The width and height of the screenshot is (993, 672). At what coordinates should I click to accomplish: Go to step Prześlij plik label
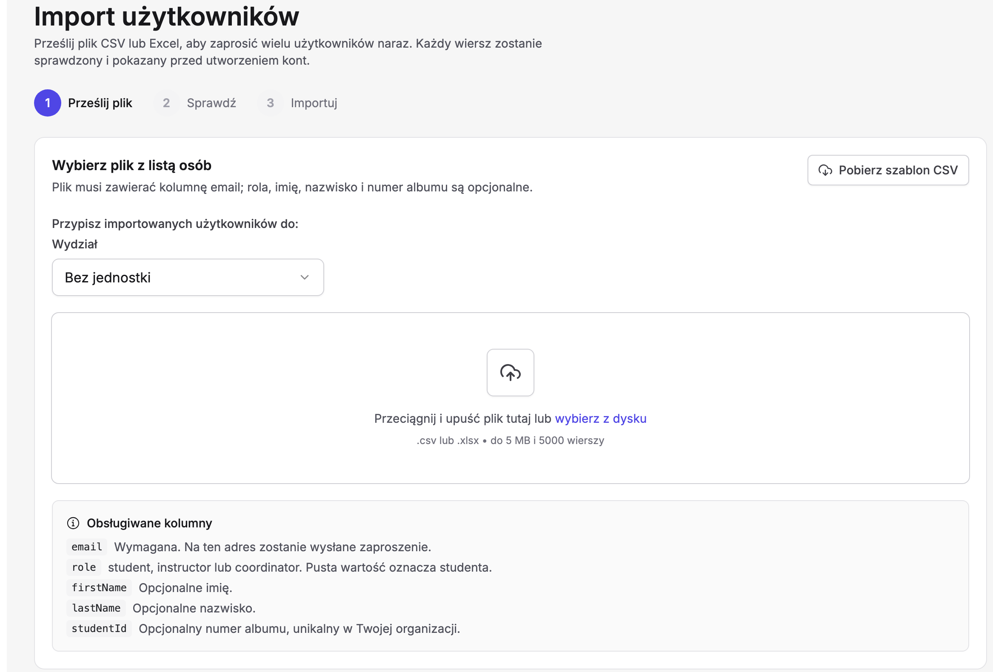tap(100, 103)
